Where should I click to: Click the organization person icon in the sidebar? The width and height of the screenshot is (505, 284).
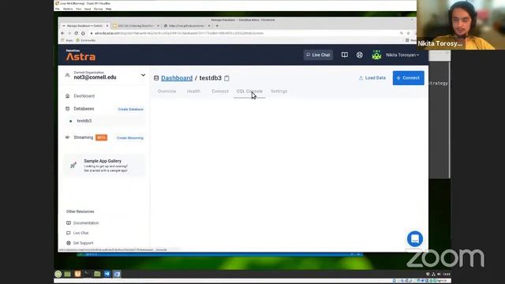[x=67, y=75]
